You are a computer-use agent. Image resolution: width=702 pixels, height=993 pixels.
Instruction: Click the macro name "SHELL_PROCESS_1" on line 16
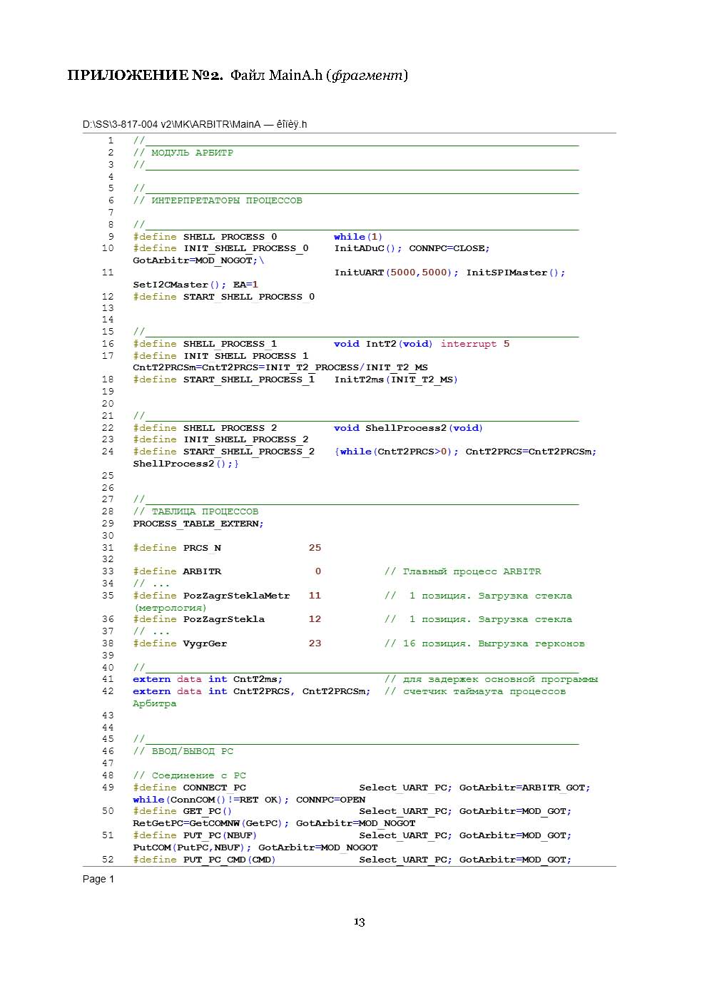[x=230, y=344]
